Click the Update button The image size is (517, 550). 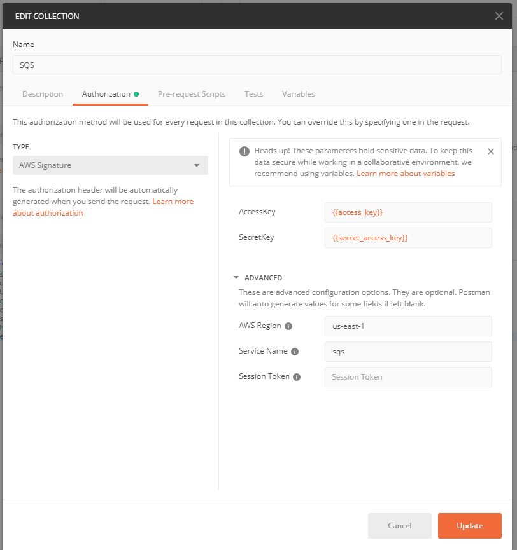click(470, 525)
